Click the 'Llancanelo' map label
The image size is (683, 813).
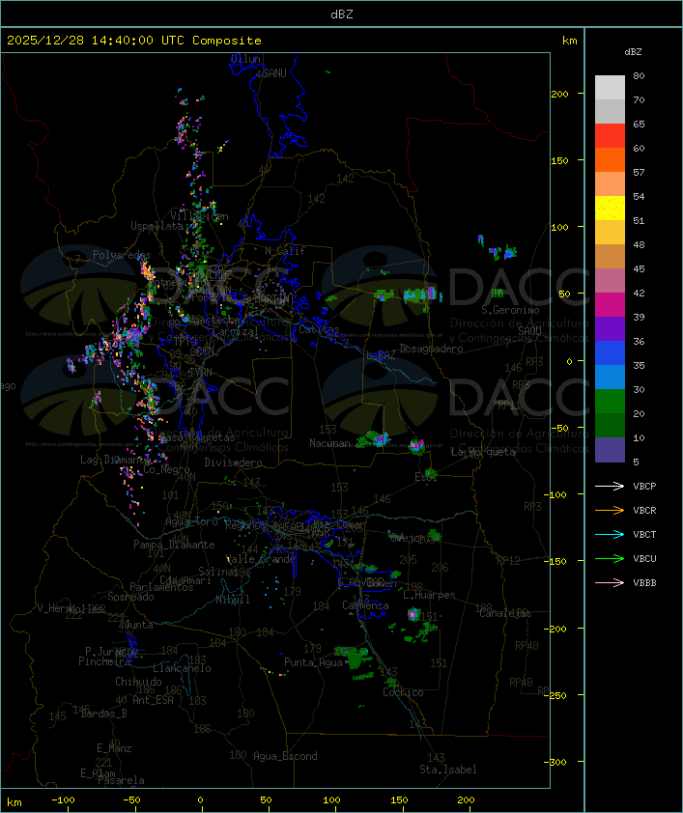click(182, 668)
